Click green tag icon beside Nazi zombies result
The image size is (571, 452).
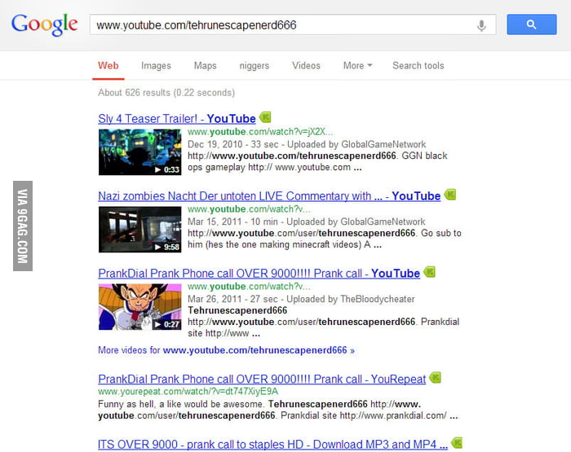(x=450, y=195)
